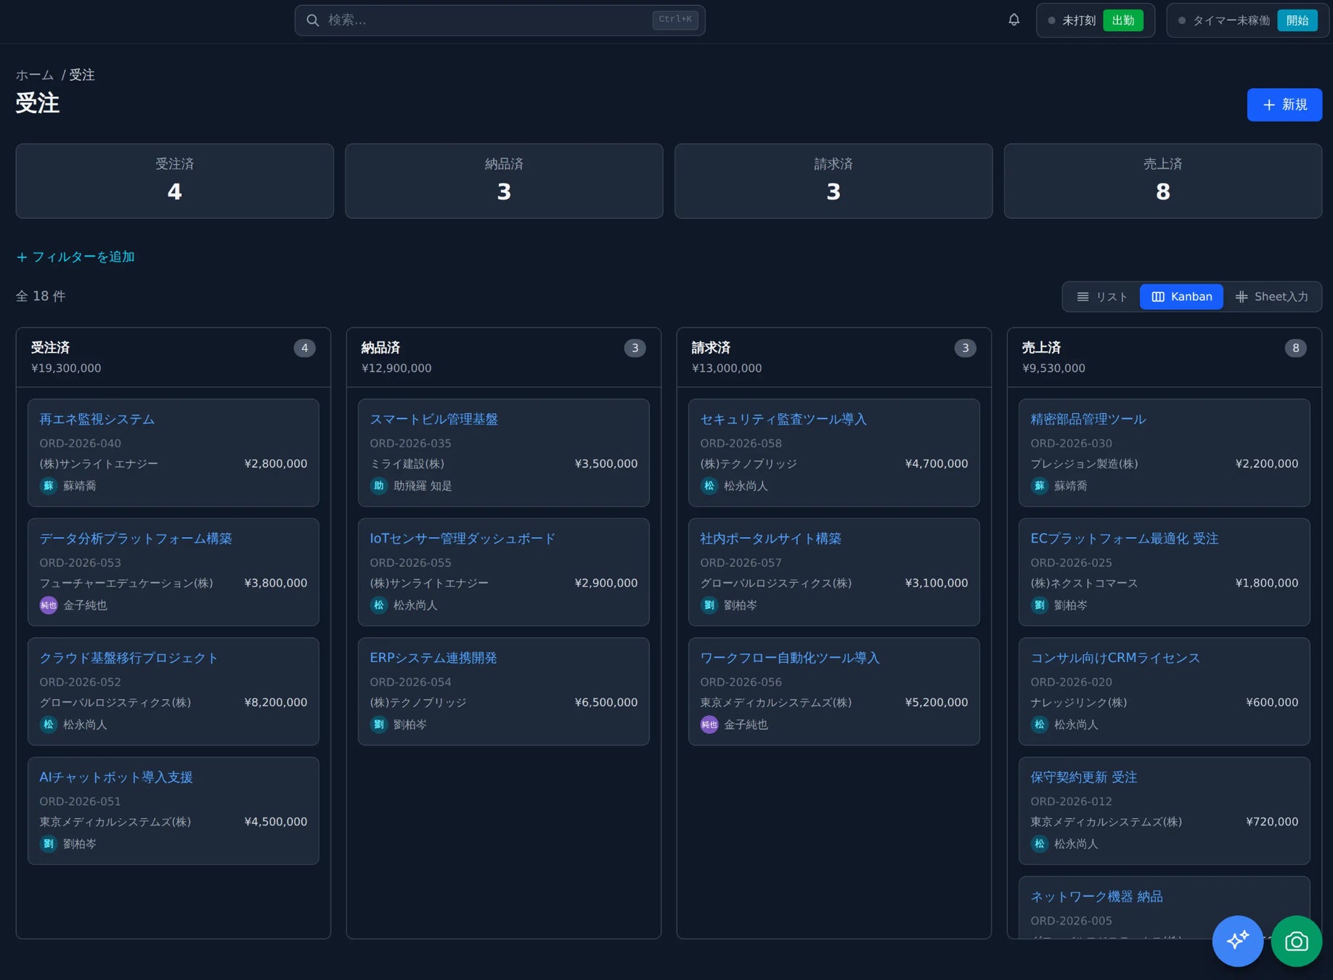Click customer プレシジョン製造(株)
The image size is (1333, 980).
pos(1085,464)
